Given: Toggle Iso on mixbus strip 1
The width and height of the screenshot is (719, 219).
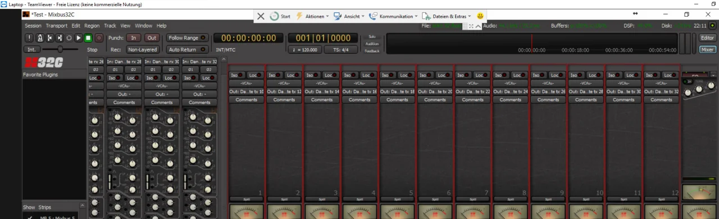Looking at the screenshot, I should [x=238, y=75].
